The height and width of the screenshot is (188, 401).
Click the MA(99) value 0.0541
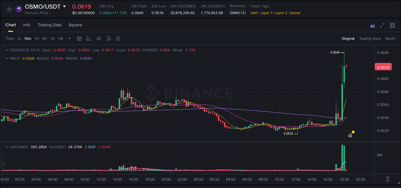(x=86, y=58)
